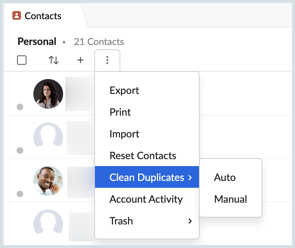The image size is (295, 248).
Task: Click the first contact's gray status dot
Action: (x=20, y=107)
